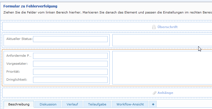This screenshot has height=109, width=212.
Task: Click the lock icon beside Überschrift
Action: click(x=154, y=27)
